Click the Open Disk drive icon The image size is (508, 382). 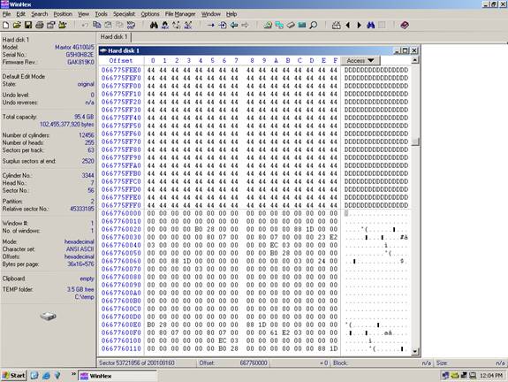pos(291,25)
